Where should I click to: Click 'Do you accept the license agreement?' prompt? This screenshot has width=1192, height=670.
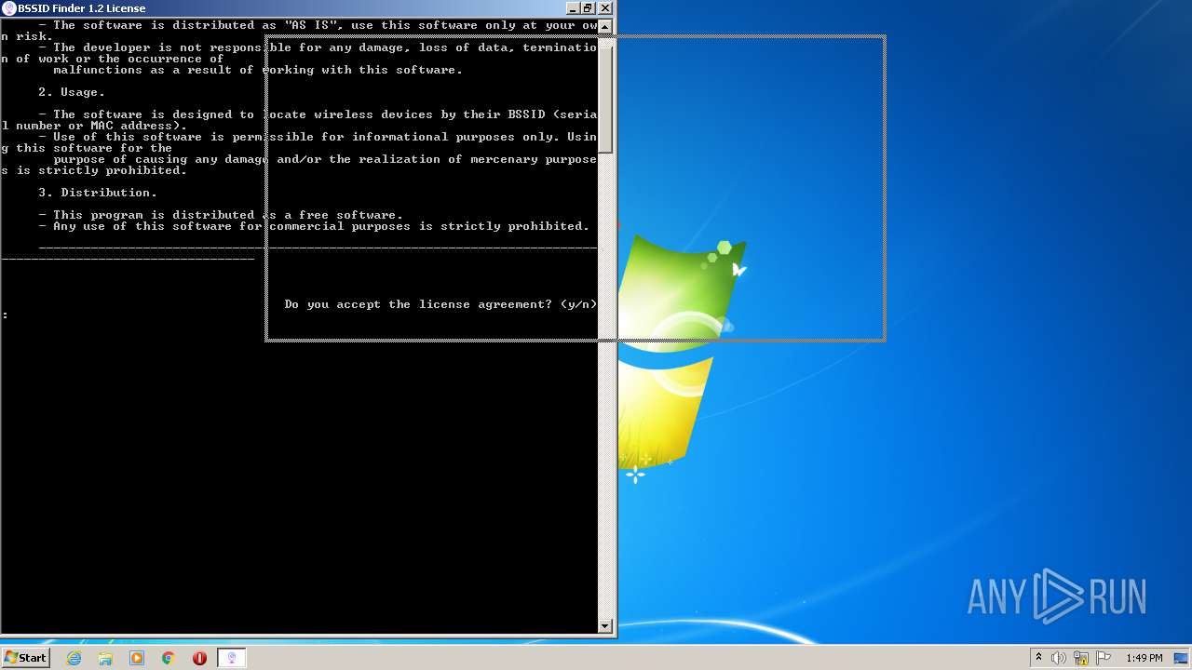pyautogui.click(x=418, y=304)
